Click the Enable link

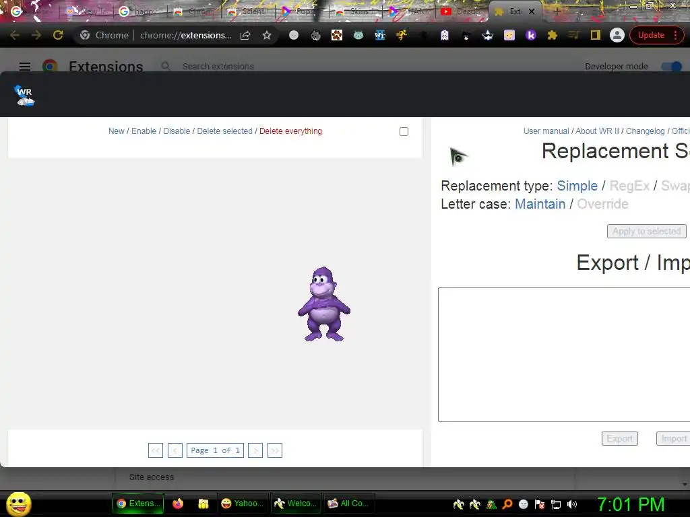144,131
